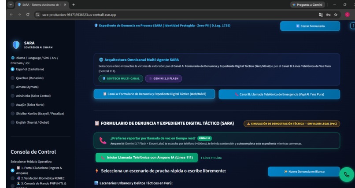355x188 pixels.
Task: Bookmark this page with the star icon
Action: coord(336,15)
